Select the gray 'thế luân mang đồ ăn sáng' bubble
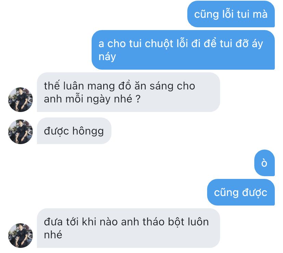Image resolution: width=283 pixels, height=253 pixels. pyautogui.click(x=129, y=92)
